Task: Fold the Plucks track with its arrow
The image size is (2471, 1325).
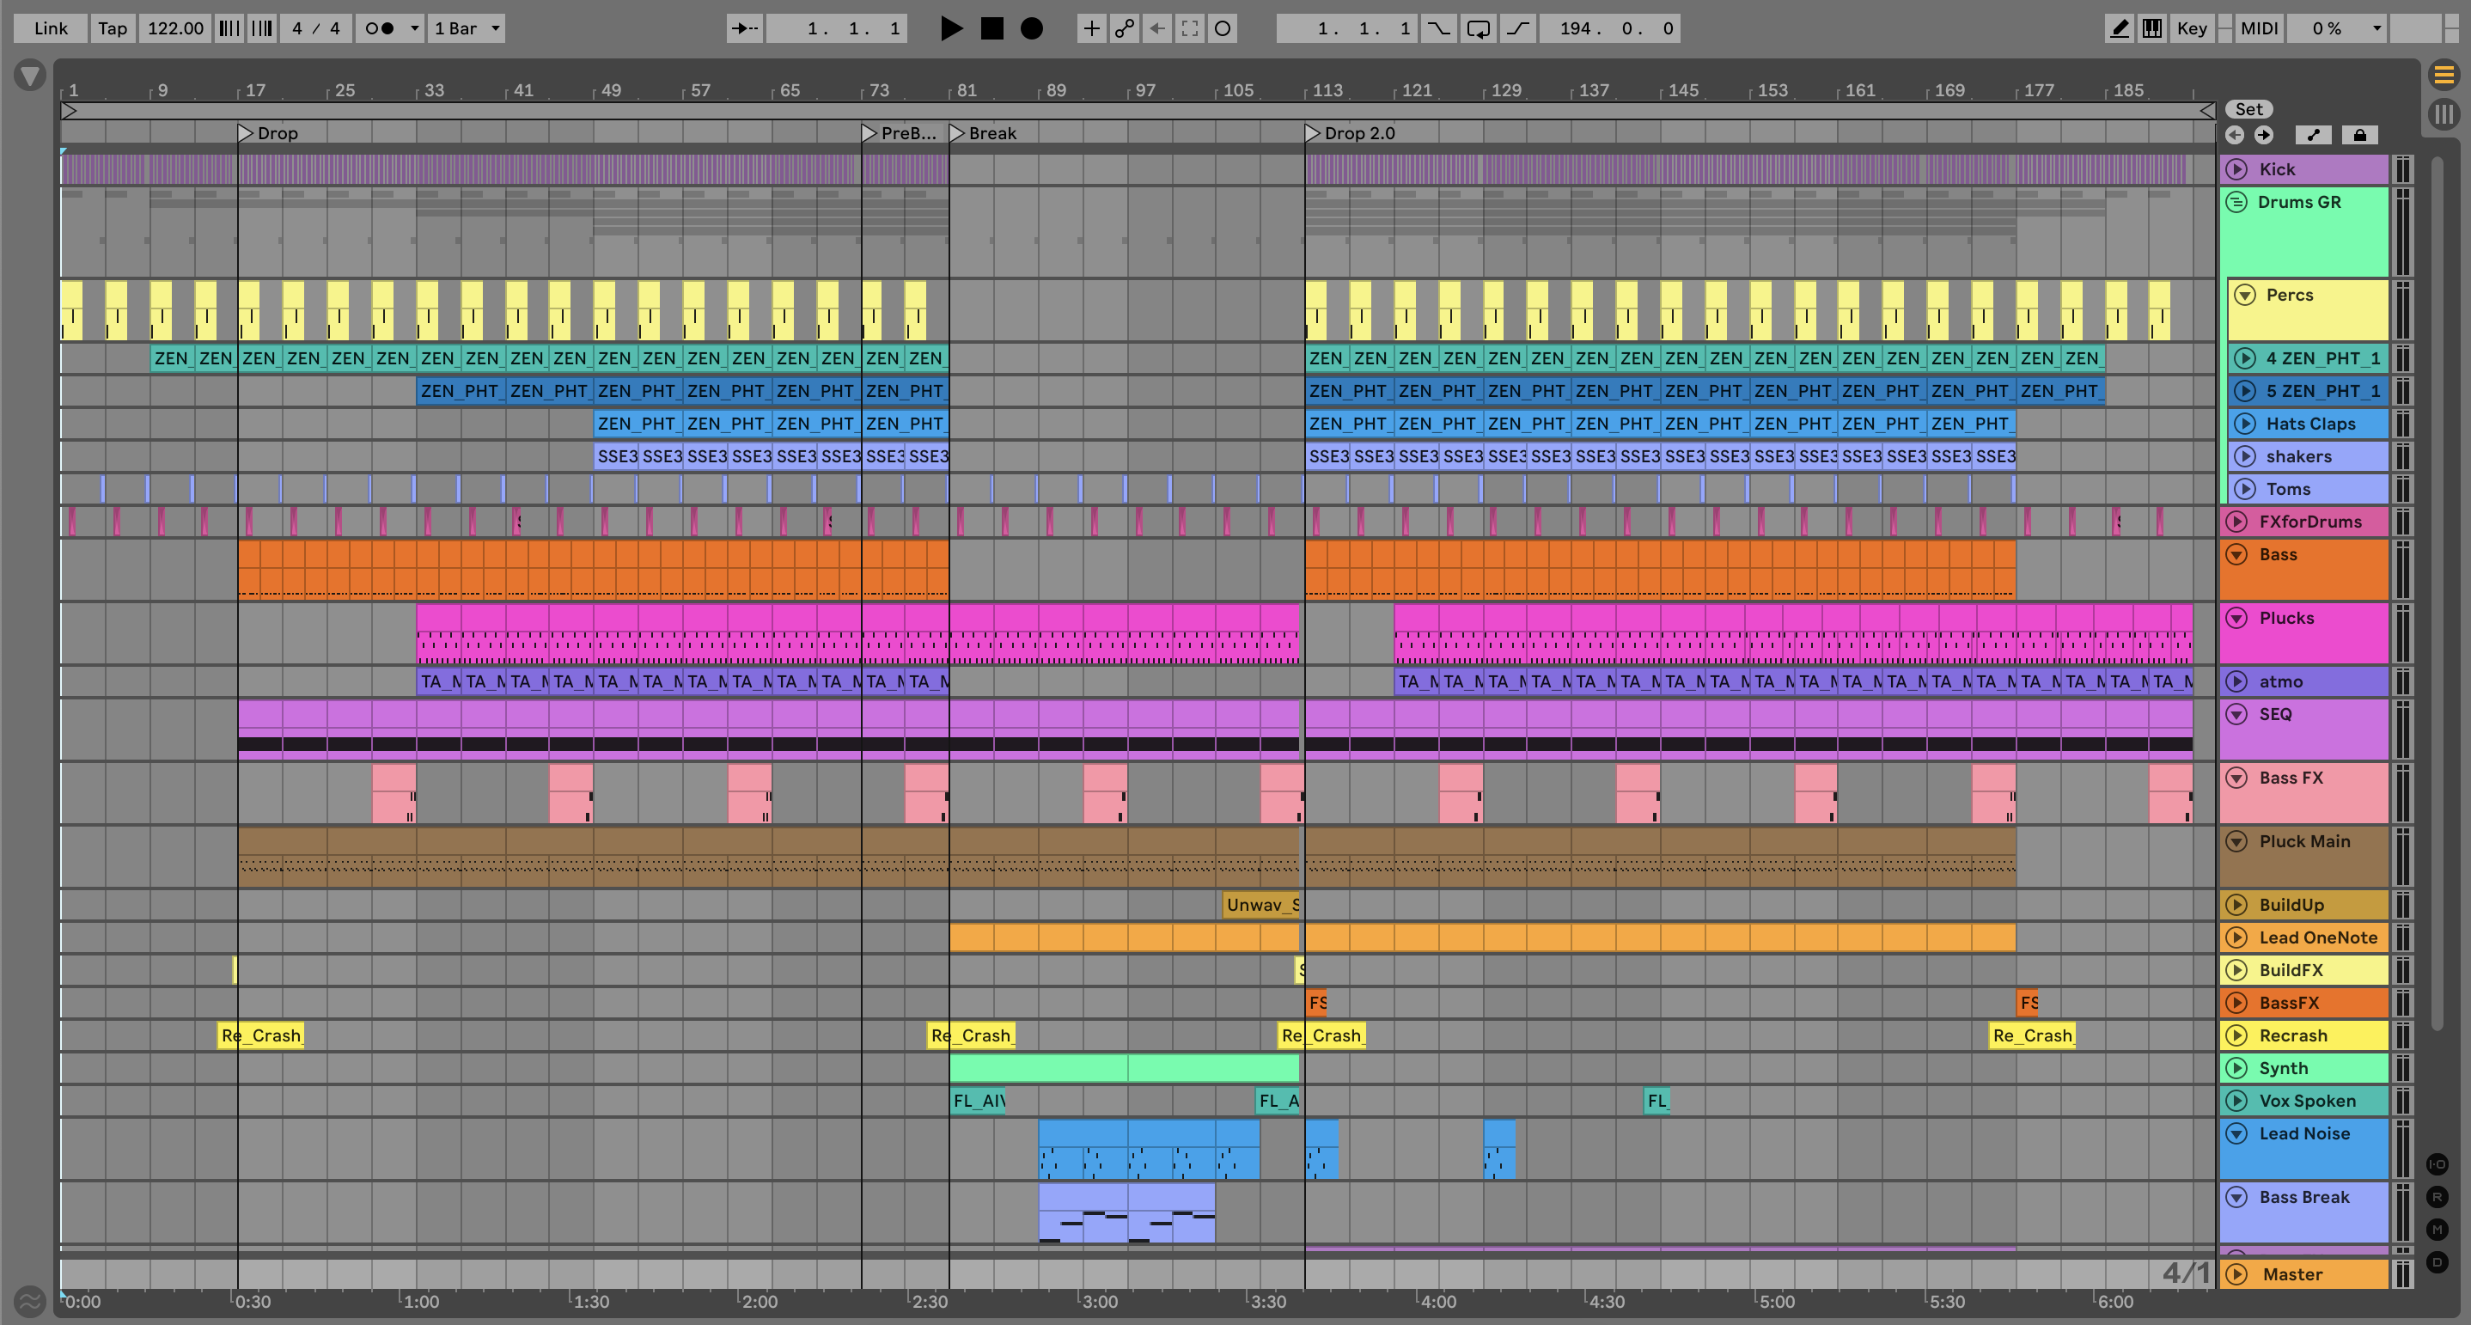Action: [2237, 619]
